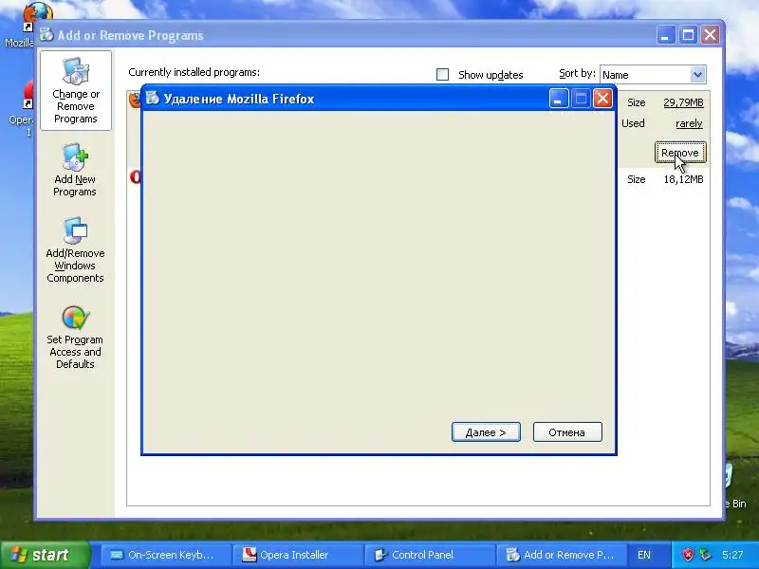Screen dimensions: 759x569
Task: Click the Opera entry icon in programs list
Action: tap(136, 176)
